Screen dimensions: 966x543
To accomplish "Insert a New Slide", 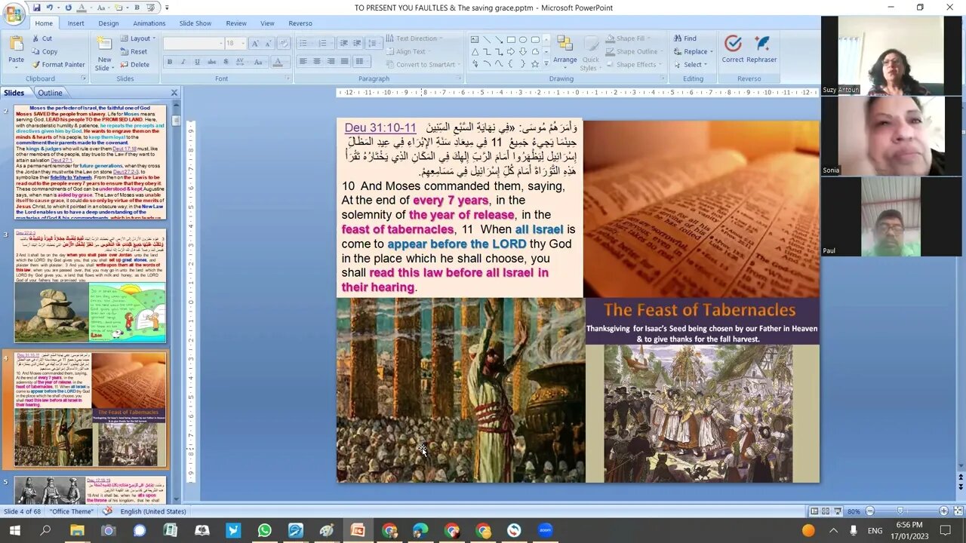I will tap(104, 53).
